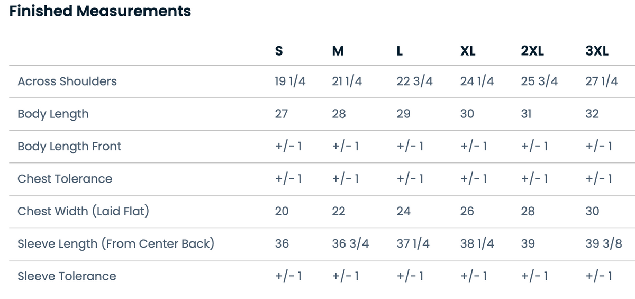Select the 3XL size column header
The width and height of the screenshot is (635, 299).
point(597,51)
